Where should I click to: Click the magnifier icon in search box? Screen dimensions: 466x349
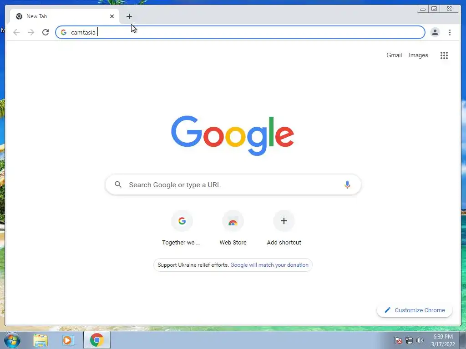click(118, 184)
